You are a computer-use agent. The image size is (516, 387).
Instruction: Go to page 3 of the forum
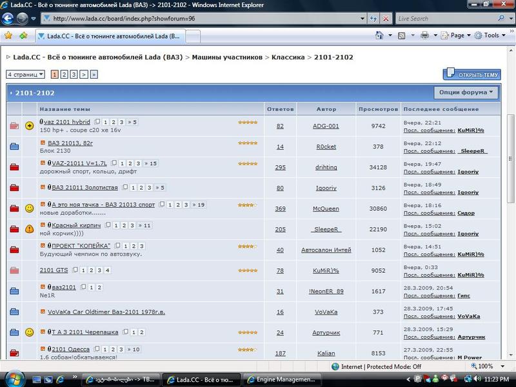74,74
